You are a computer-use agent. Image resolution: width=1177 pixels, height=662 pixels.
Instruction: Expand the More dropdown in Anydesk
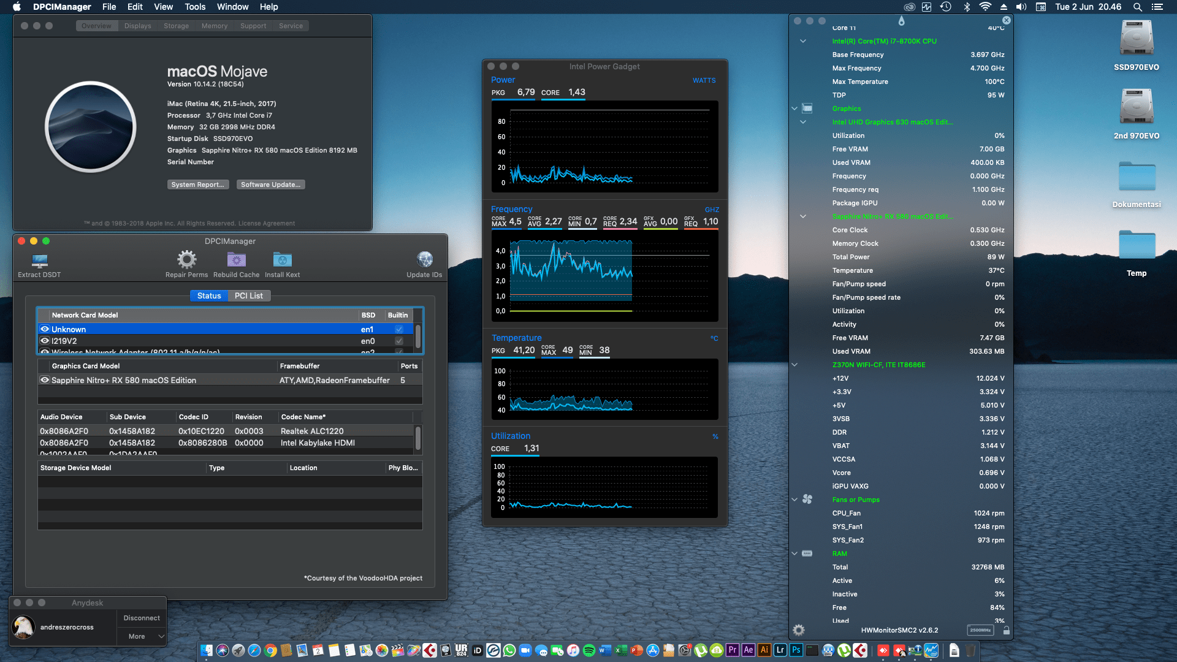click(142, 636)
